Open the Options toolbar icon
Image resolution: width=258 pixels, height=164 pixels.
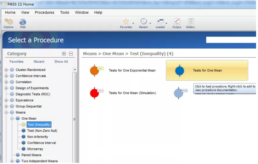8,22
